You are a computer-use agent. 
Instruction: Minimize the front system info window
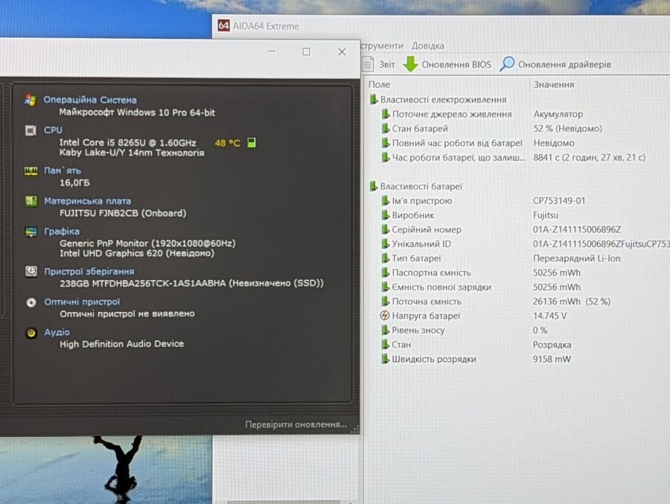(x=271, y=51)
